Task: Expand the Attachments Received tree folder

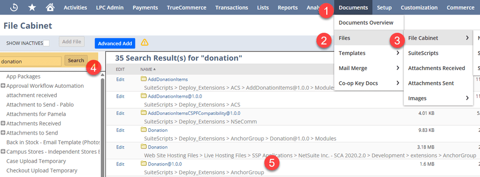Action: (x=3, y=124)
